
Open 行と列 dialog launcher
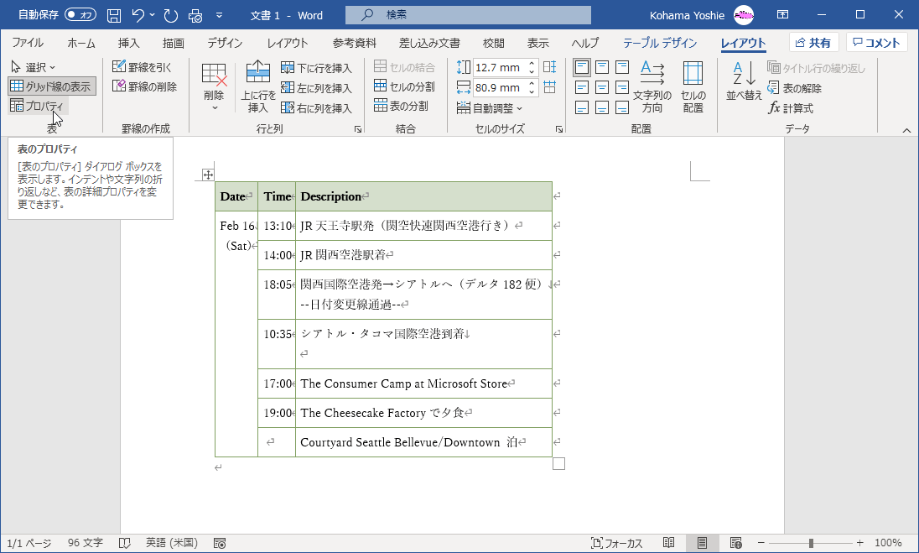pyautogui.click(x=358, y=129)
